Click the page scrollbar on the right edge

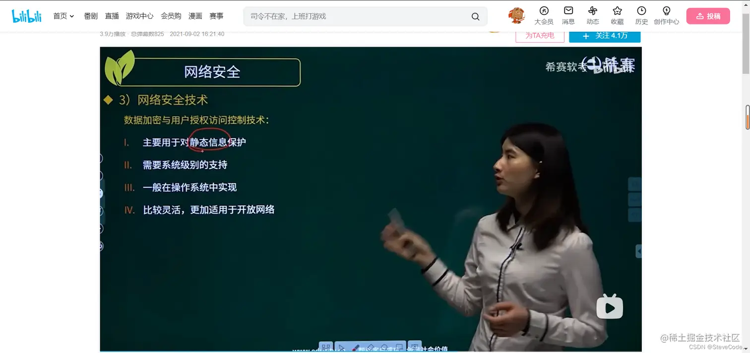pos(747,118)
